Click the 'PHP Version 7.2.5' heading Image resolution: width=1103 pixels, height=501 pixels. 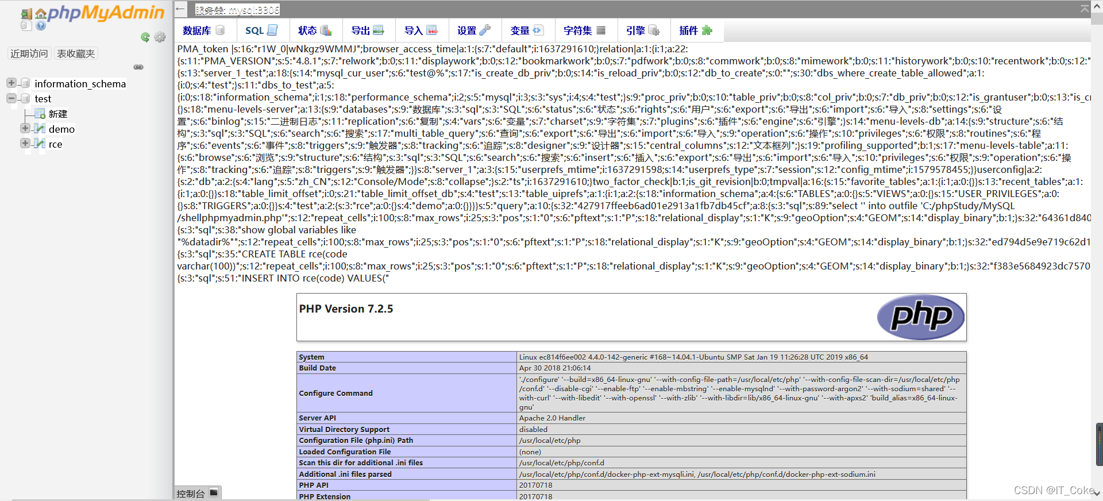coord(346,309)
